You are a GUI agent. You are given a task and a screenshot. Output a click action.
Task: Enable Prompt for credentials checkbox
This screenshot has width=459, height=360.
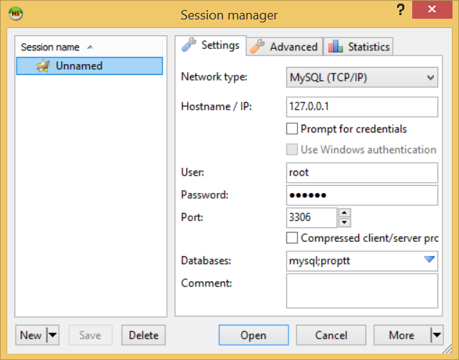(x=292, y=129)
